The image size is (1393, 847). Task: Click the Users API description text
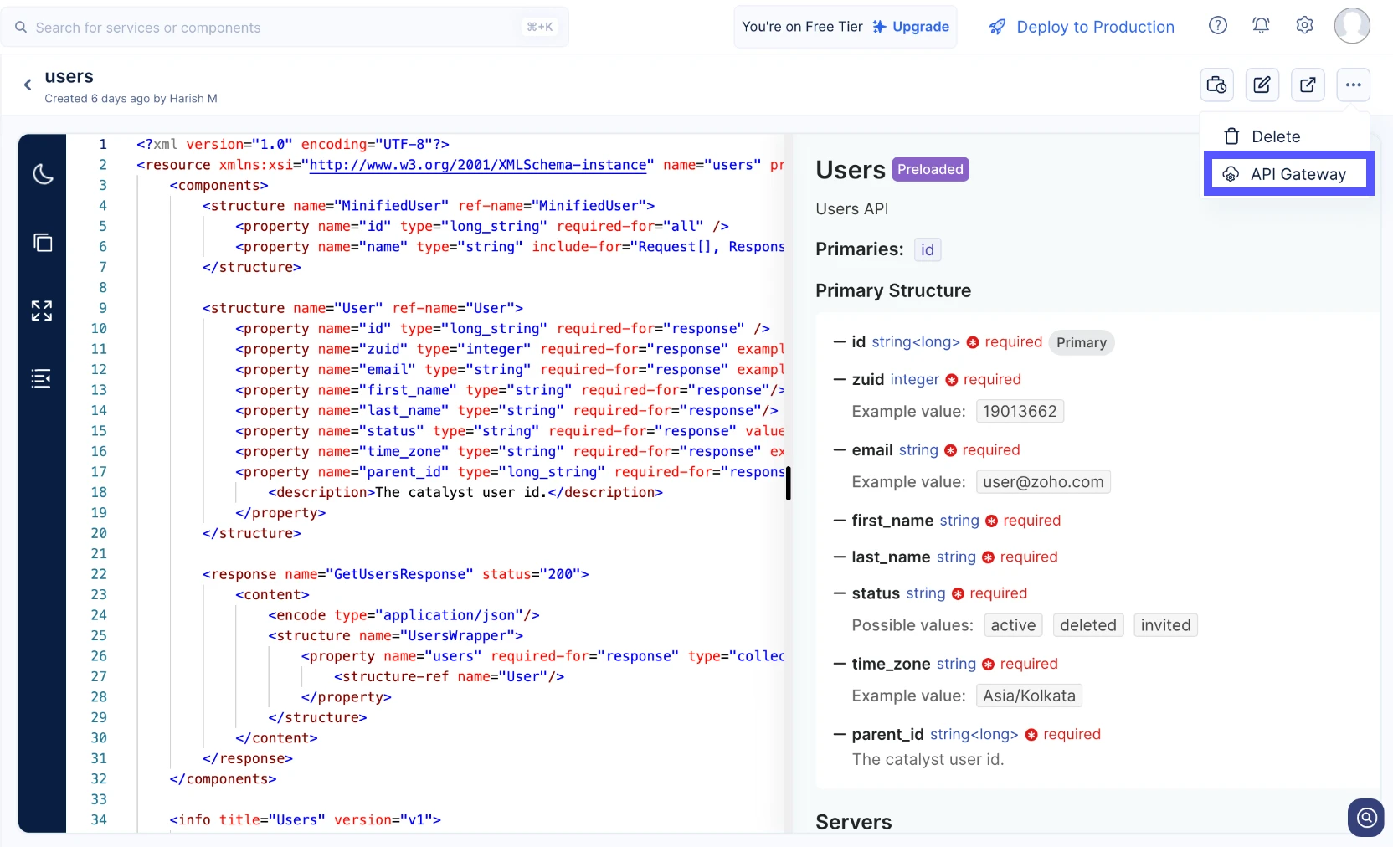[851, 209]
